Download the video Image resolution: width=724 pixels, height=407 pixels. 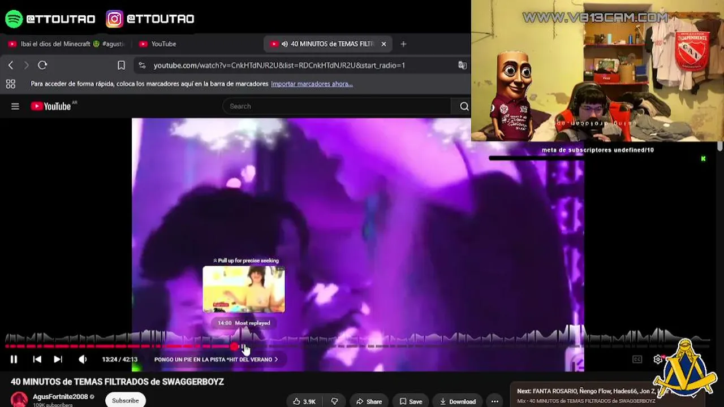[x=457, y=401]
